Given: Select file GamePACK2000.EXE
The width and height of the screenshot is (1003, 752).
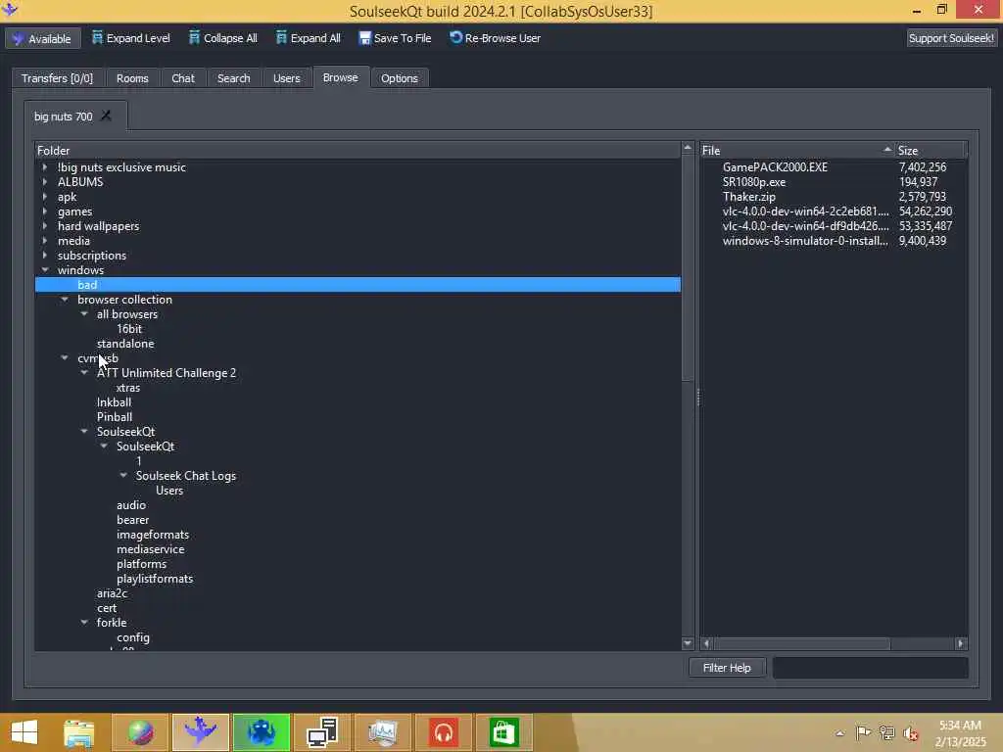Looking at the screenshot, I should pyautogui.click(x=775, y=166).
